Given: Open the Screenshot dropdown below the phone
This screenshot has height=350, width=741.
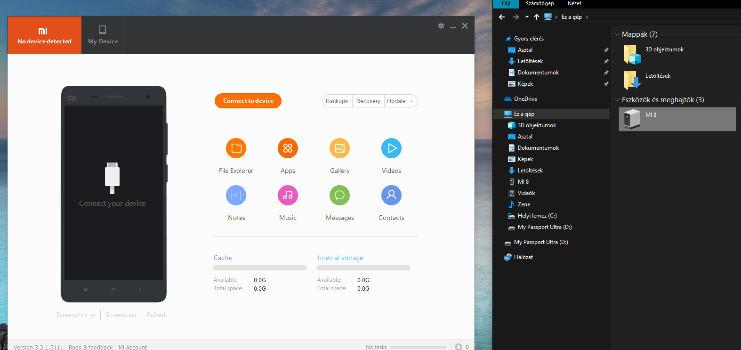Looking at the screenshot, I should tap(75, 315).
